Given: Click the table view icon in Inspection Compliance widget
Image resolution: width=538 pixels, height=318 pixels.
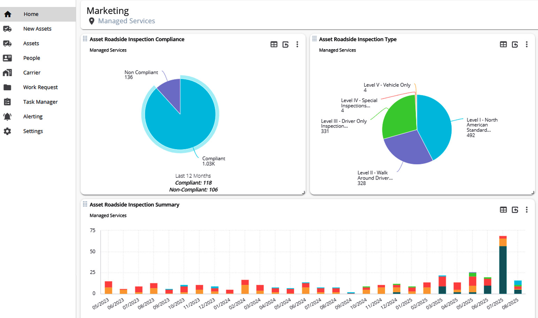Looking at the screenshot, I should 274,44.
